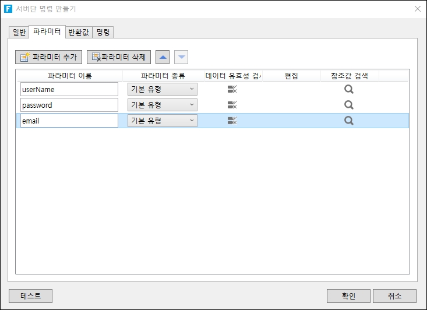Move parameter down with down arrow

point(182,57)
